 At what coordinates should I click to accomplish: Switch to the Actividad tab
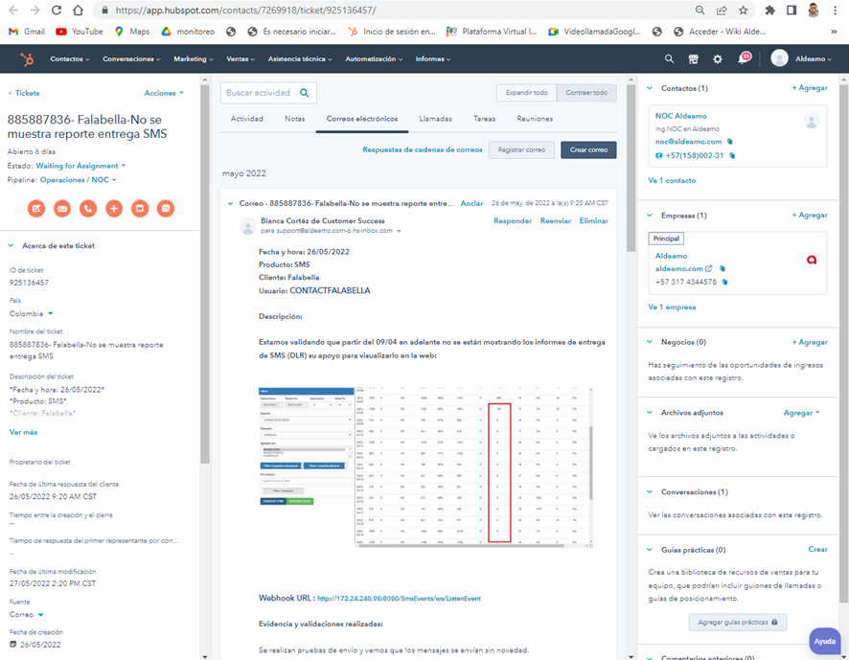(247, 119)
